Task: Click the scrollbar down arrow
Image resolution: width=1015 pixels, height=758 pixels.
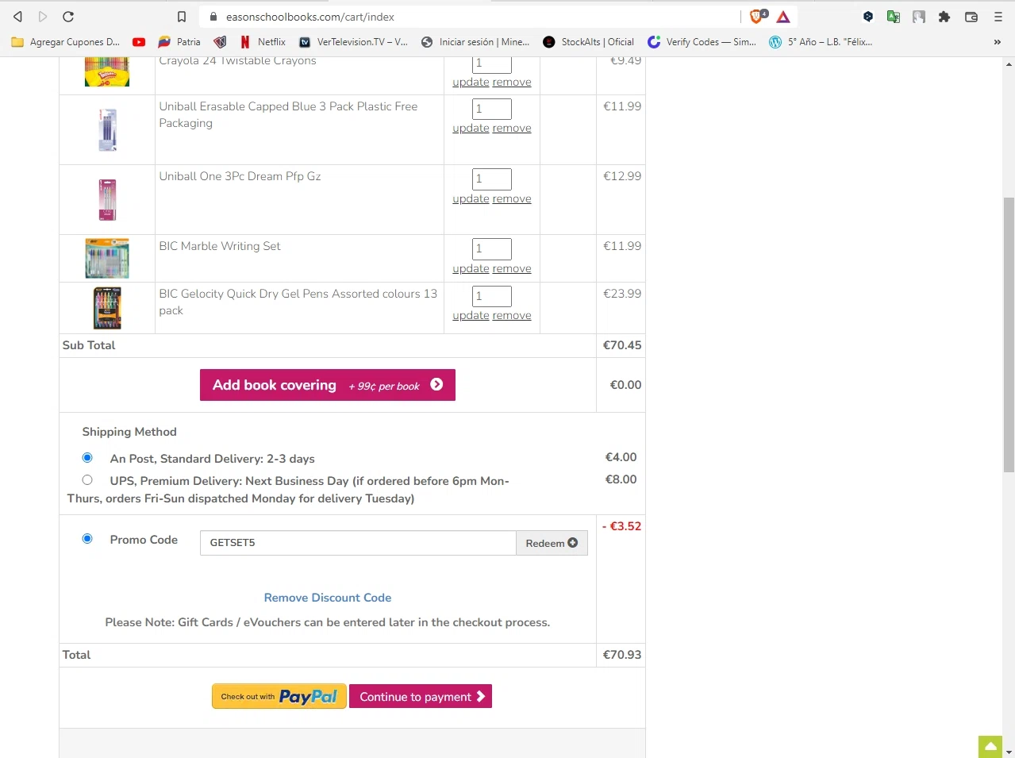Action: tap(1009, 752)
